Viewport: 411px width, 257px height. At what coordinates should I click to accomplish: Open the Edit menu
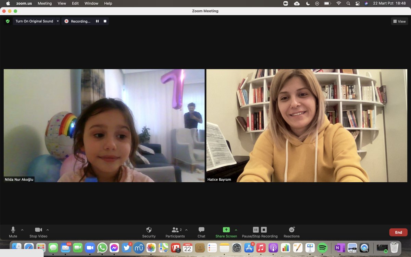click(x=75, y=3)
